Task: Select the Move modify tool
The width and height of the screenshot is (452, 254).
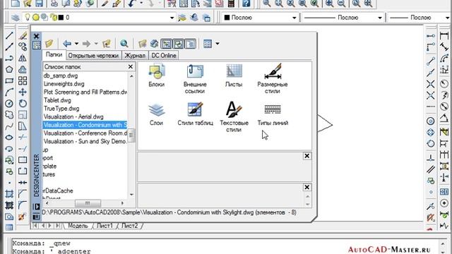Action: click(x=23, y=92)
